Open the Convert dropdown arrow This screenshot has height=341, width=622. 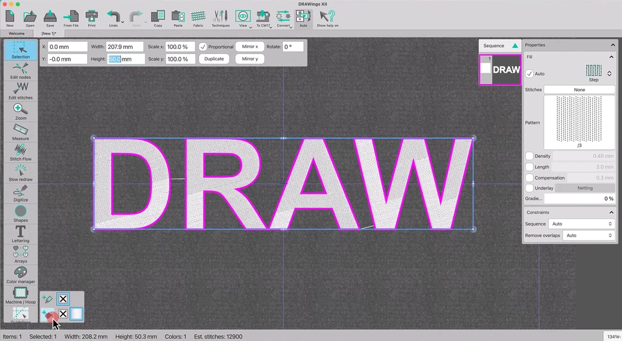click(x=291, y=27)
